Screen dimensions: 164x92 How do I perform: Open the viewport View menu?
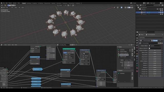click(x=12, y=7)
